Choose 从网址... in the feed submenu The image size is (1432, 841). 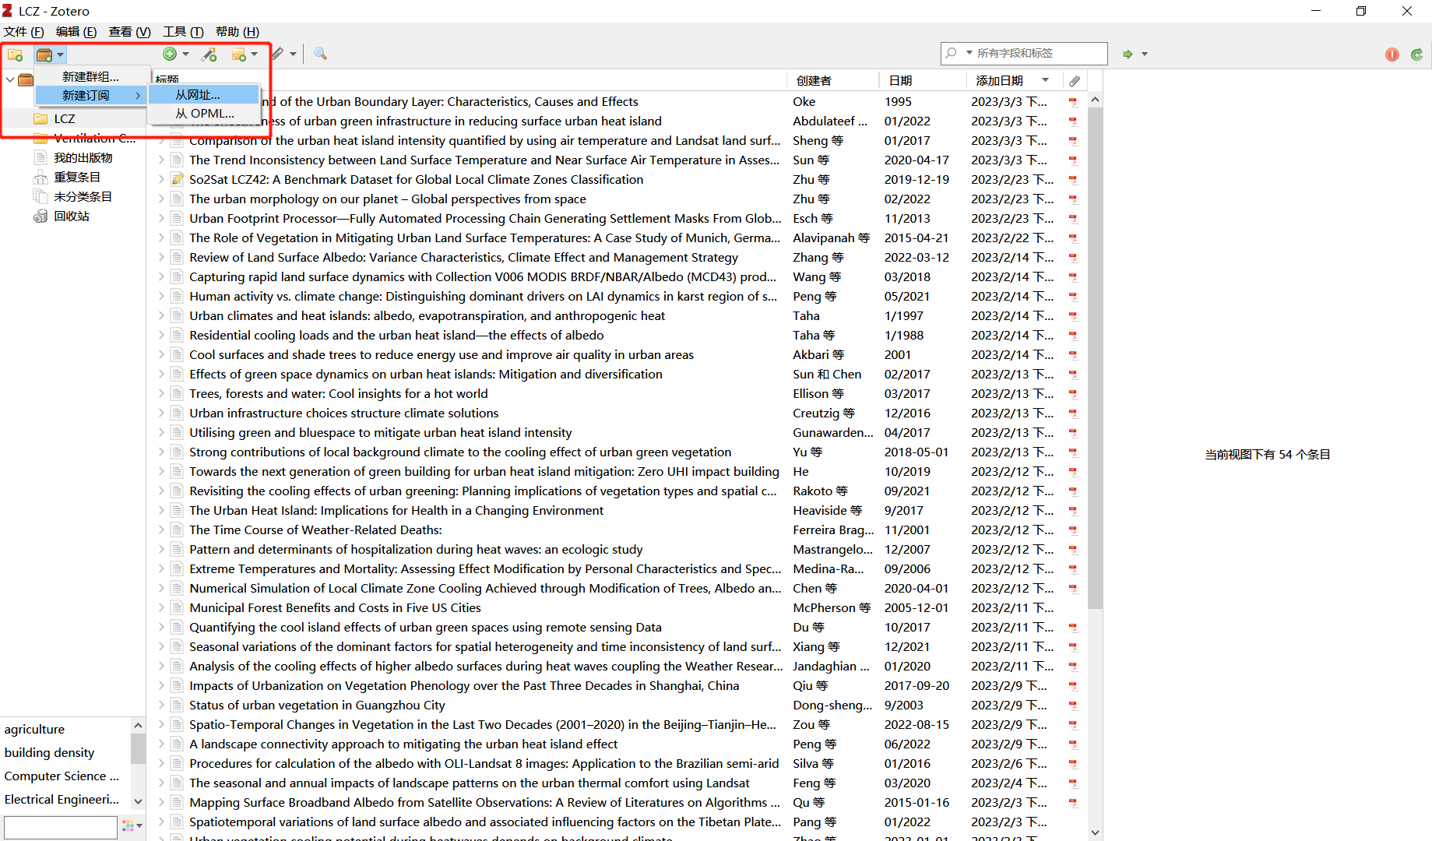[x=203, y=94]
